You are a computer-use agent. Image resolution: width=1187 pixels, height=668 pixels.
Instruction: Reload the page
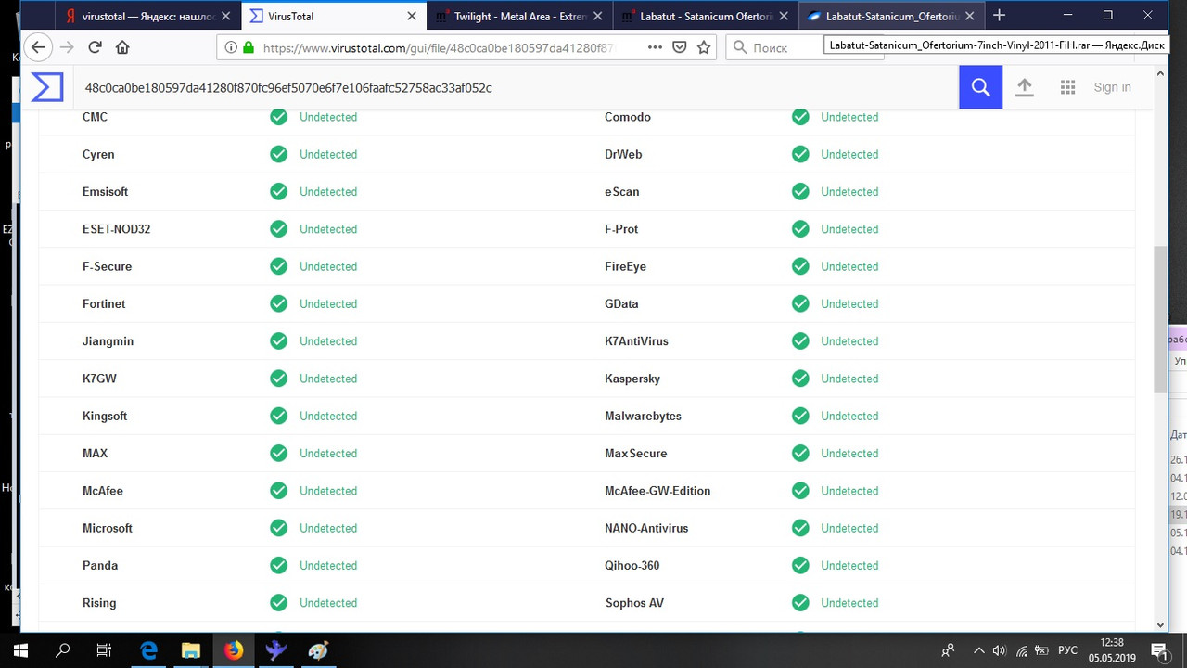[95, 47]
